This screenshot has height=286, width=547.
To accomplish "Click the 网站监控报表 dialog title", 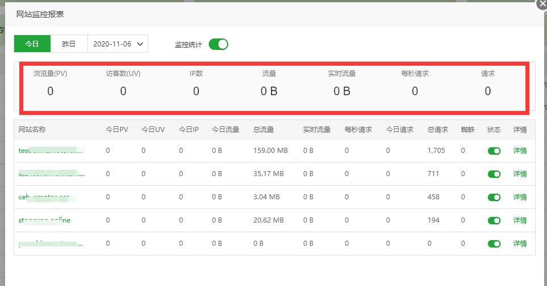I will (40, 14).
